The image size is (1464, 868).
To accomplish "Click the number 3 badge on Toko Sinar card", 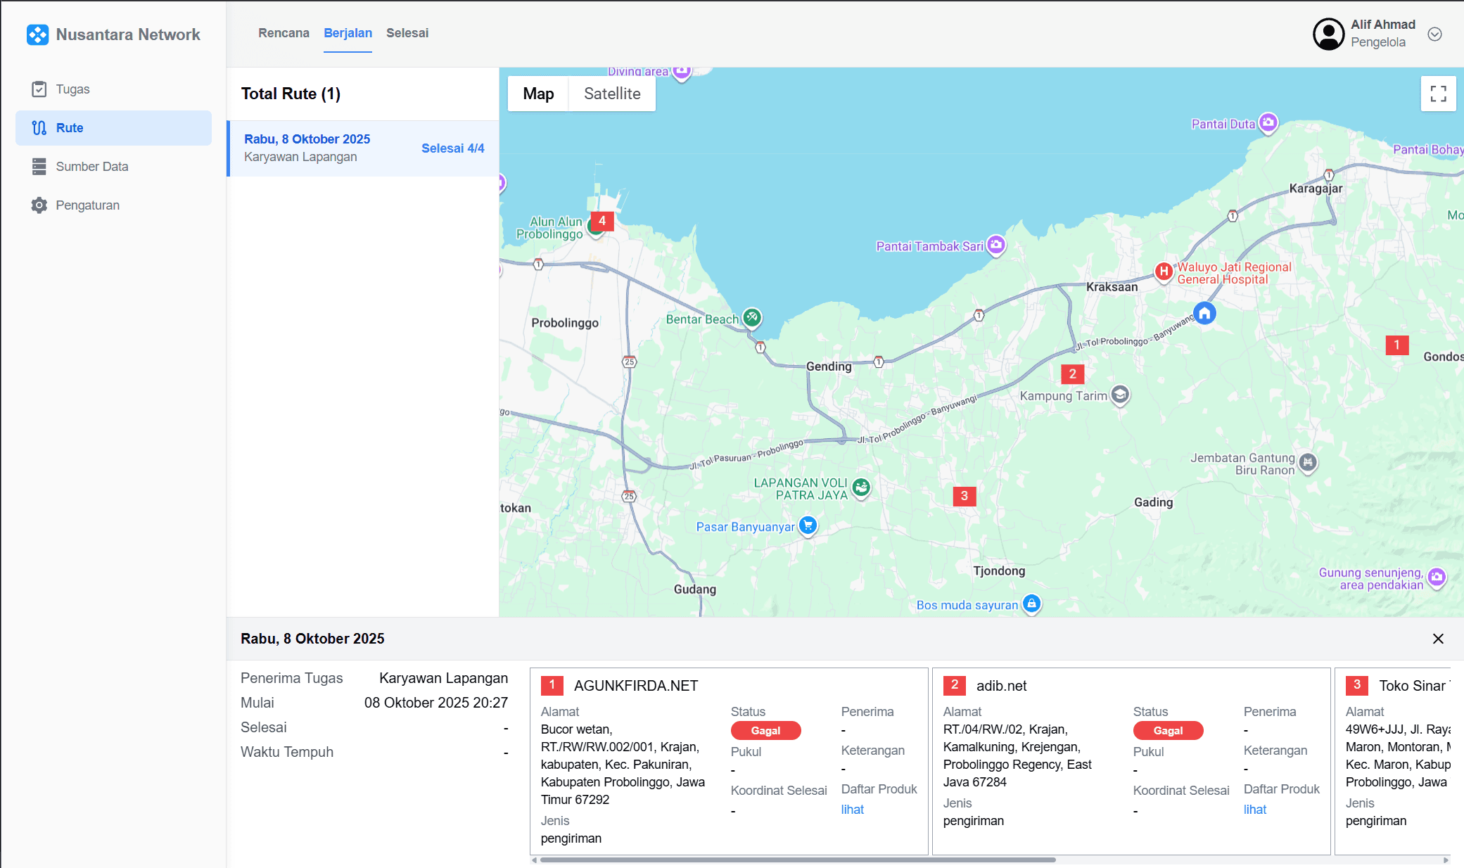I will point(1357,685).
